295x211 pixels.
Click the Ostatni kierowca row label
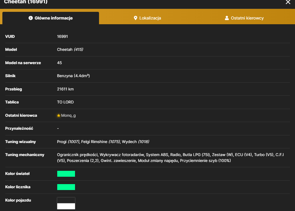21,115
